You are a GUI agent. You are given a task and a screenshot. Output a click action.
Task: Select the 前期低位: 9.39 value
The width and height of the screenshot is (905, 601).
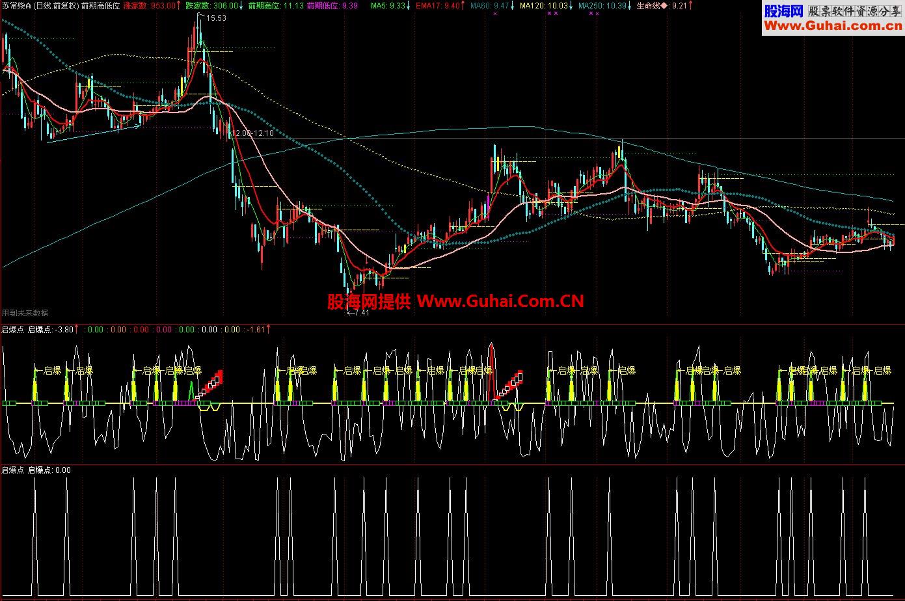[332, 5]
